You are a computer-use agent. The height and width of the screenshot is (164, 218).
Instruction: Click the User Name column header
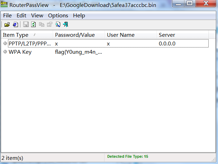tap(130, 35)
